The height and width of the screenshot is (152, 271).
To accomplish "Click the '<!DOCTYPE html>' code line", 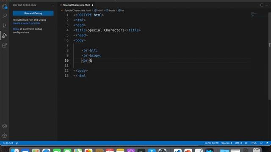I will 88,15.
